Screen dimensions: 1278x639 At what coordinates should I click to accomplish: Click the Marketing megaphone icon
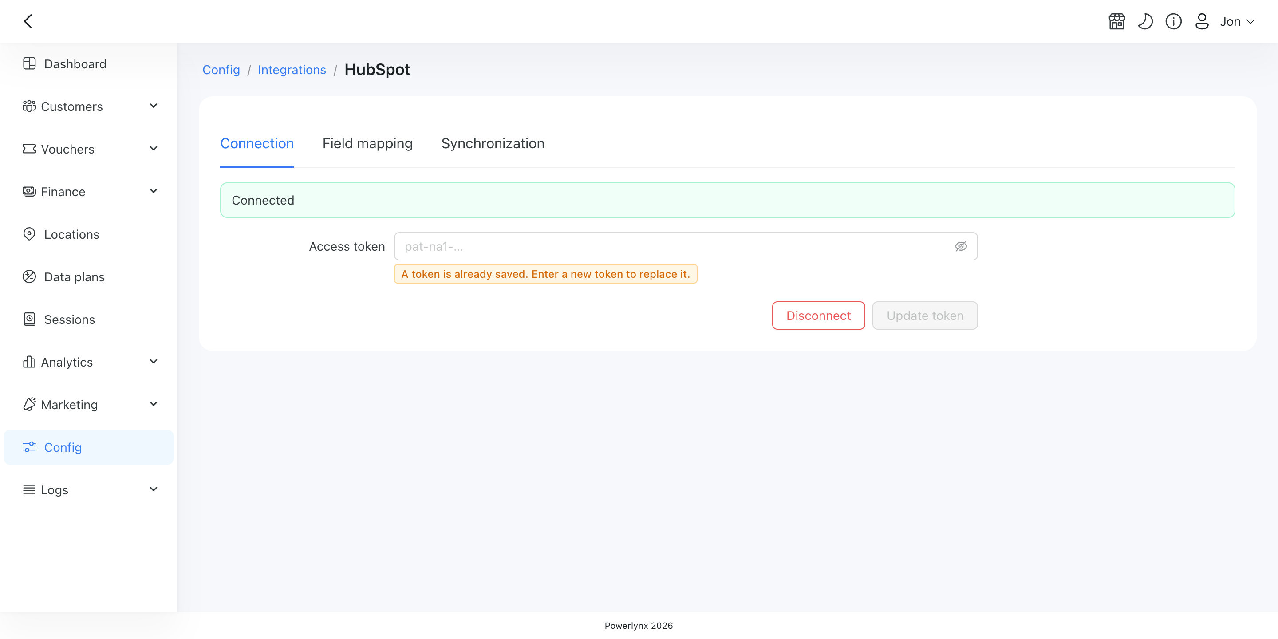[x=29, y=404]
